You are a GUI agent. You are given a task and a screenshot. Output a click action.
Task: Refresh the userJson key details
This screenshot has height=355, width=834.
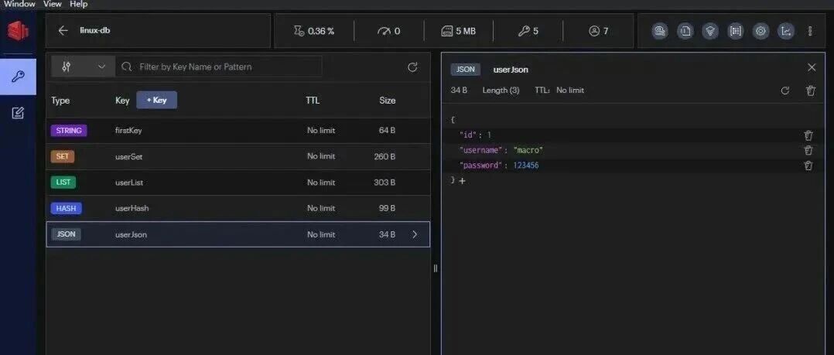785,90
